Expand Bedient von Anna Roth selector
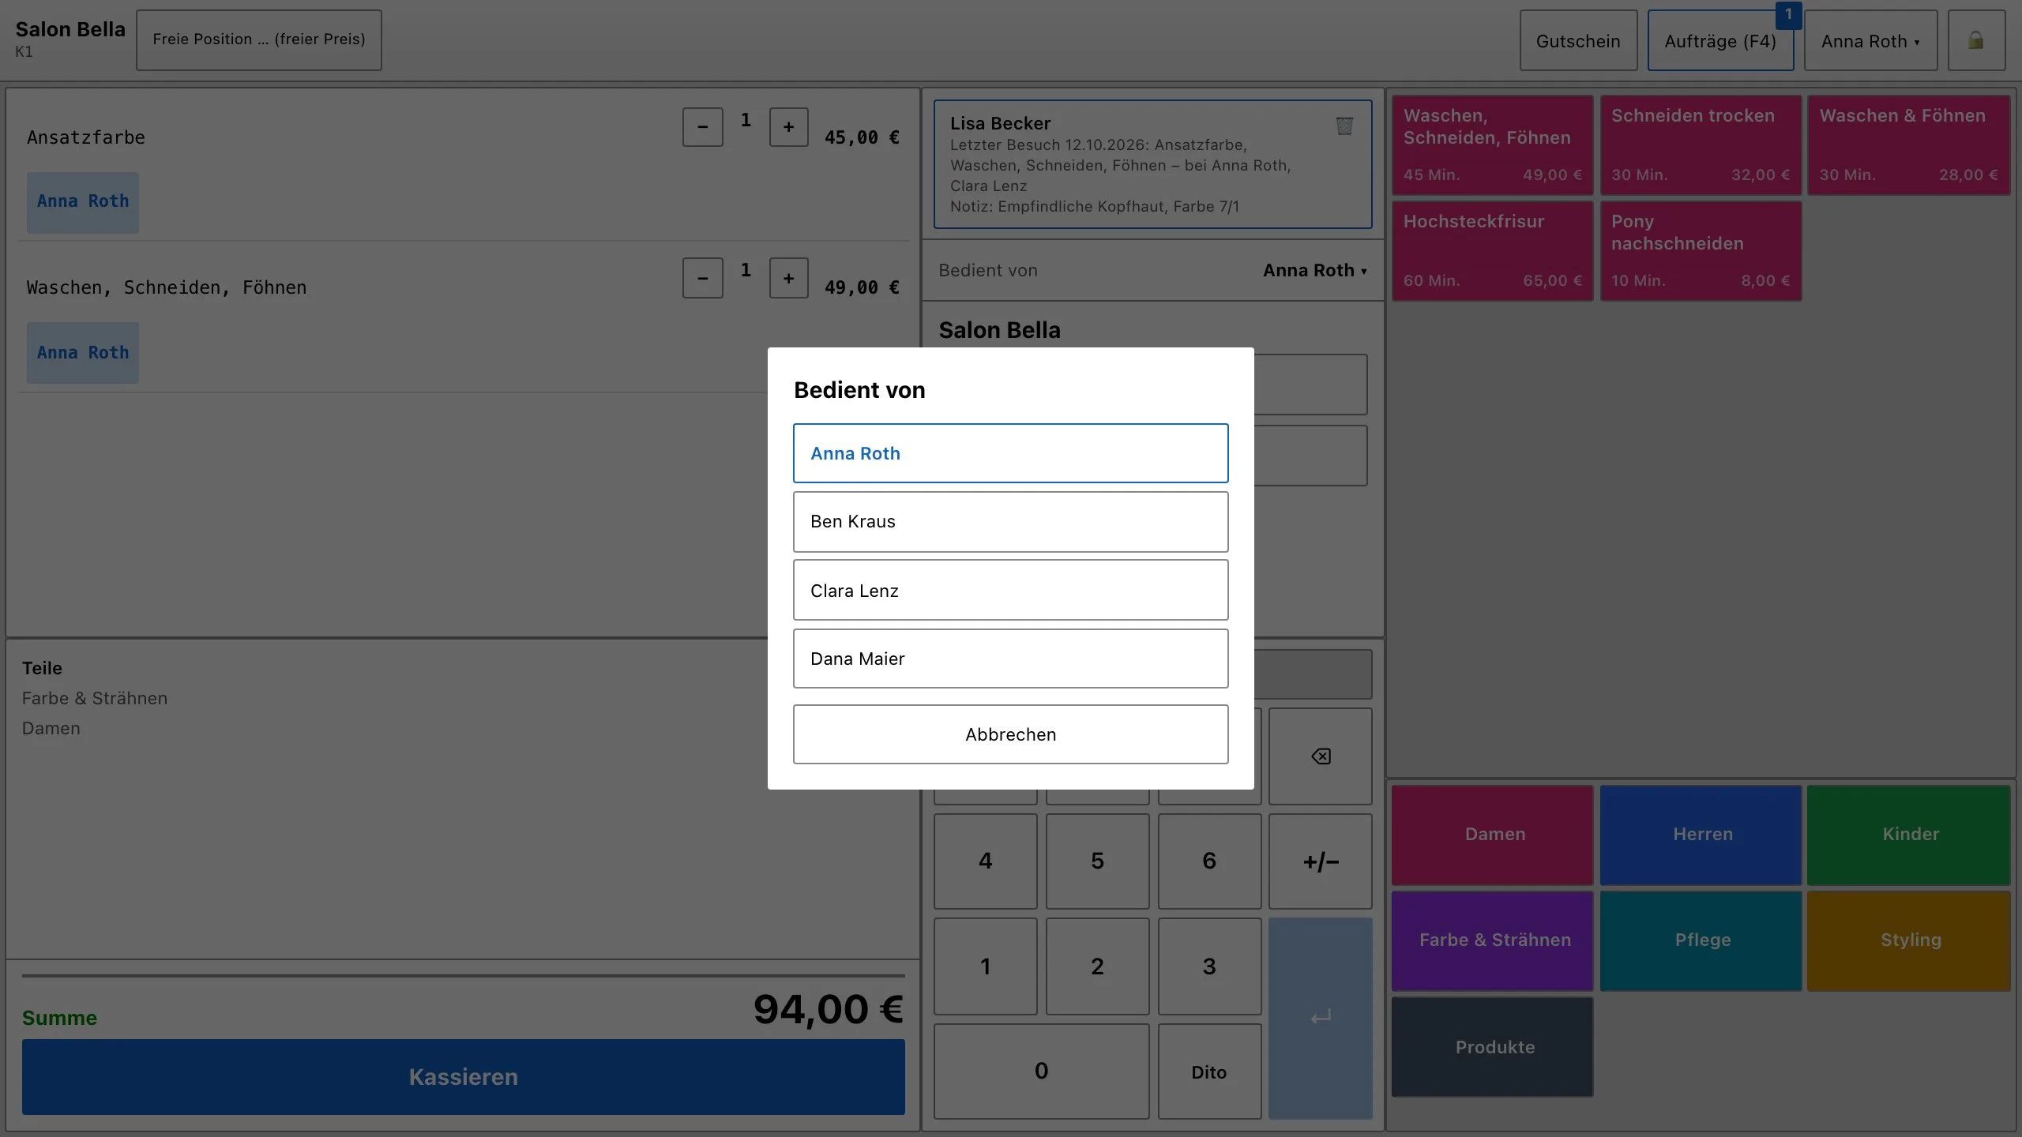The width and height of the screenshot is (2022, 1137). (x=1314, y=270)
